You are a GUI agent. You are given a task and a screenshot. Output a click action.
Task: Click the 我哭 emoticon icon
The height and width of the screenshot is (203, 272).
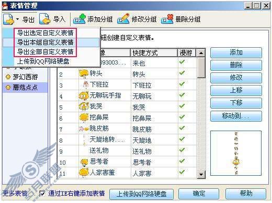84,106
